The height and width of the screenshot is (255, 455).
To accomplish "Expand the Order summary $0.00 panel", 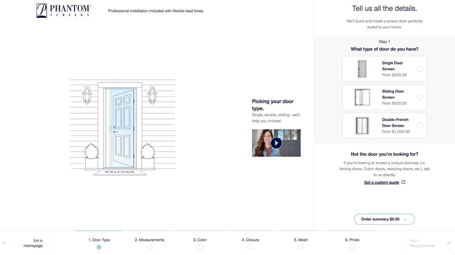I will click(385, 219).
